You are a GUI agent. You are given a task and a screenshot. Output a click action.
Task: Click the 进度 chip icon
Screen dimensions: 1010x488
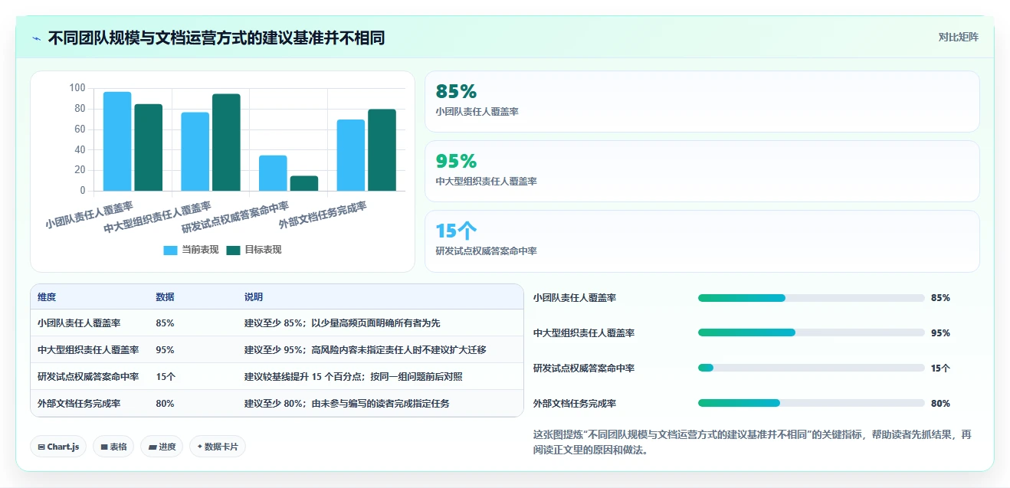coord(152,447)
